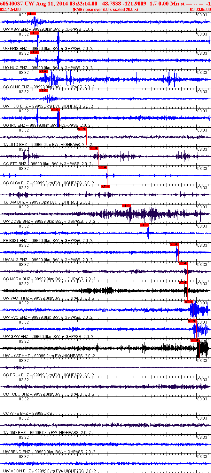Select the UW MOON EHZ station label

click(x=49, y=471)
